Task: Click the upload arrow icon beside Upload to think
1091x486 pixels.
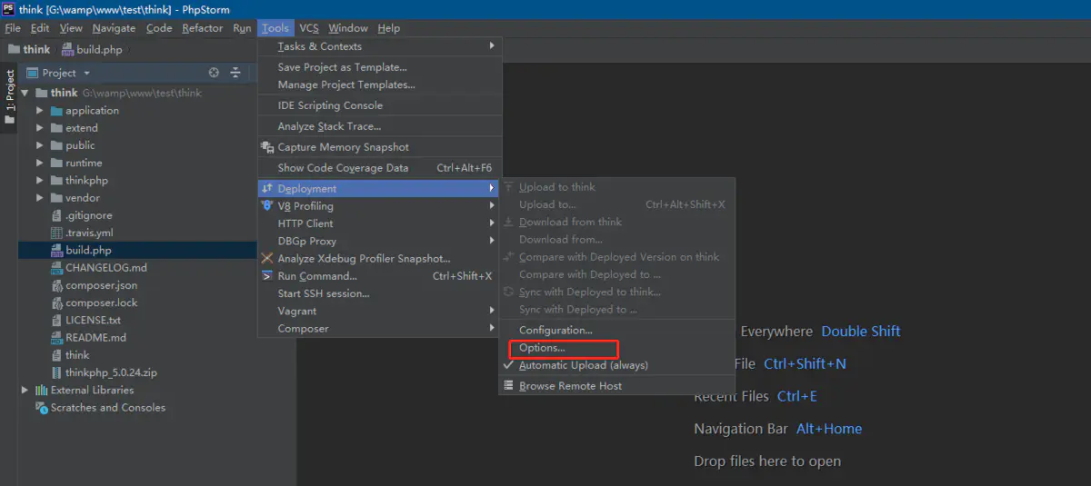Action: pyautogui.click(x=508, y=187)
